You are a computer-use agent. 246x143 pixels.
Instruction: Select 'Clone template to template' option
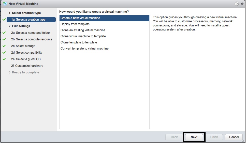(x=79, y=42)
